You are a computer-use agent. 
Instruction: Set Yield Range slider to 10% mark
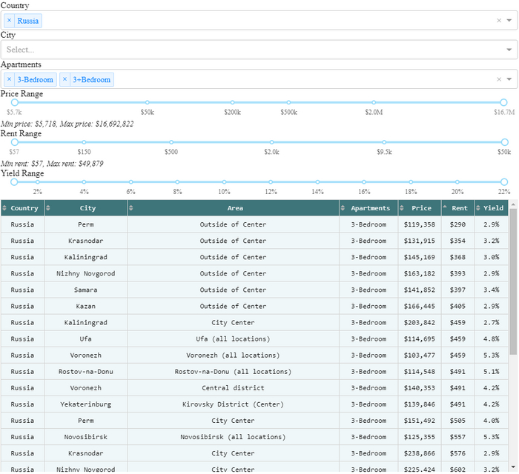(x=224, y=181)
